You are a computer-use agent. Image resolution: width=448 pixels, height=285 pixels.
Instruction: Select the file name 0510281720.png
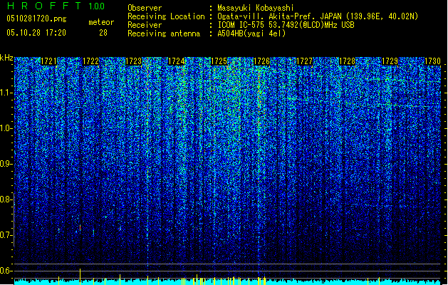[36, 19]
